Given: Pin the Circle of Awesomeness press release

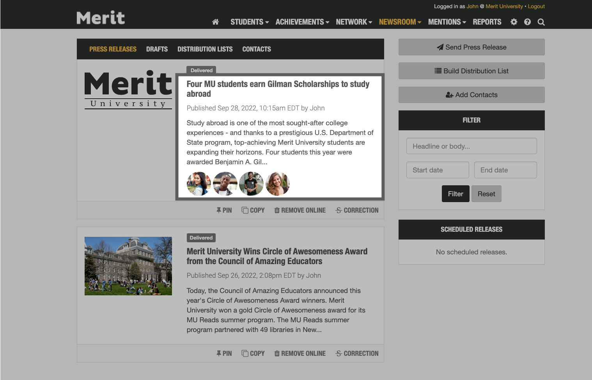Looking at the screenshot, I should coord(224,353).
